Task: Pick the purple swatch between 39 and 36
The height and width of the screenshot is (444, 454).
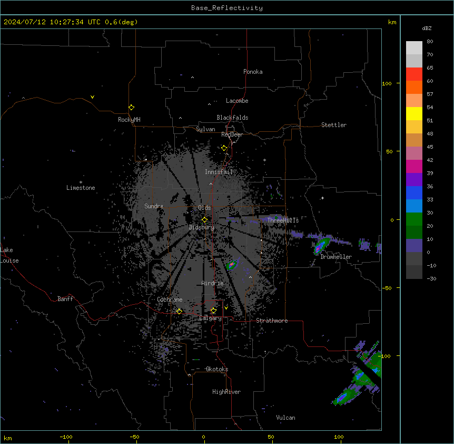Action: click(414, 180)
